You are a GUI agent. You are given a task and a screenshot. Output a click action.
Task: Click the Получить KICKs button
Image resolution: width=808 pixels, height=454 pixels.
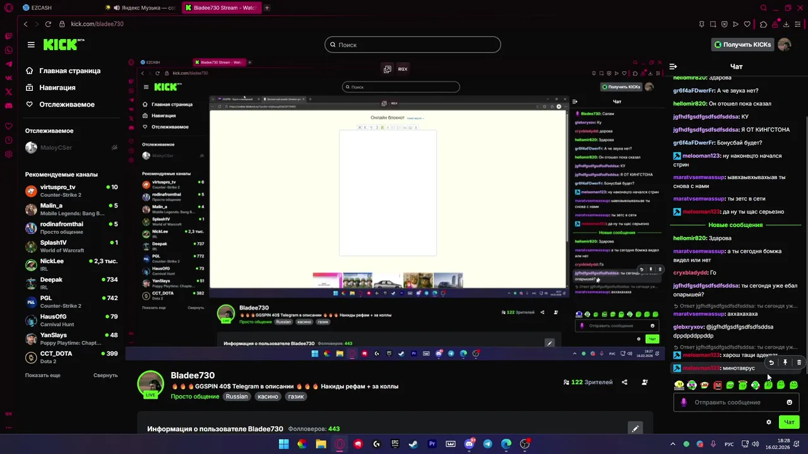tap(742, 45)
